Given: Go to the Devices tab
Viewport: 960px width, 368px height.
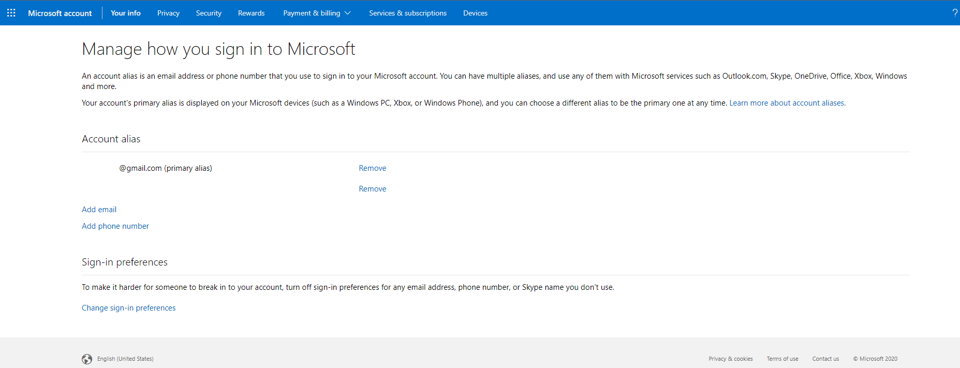Looking at the screenshot, I should click(475, 13).
